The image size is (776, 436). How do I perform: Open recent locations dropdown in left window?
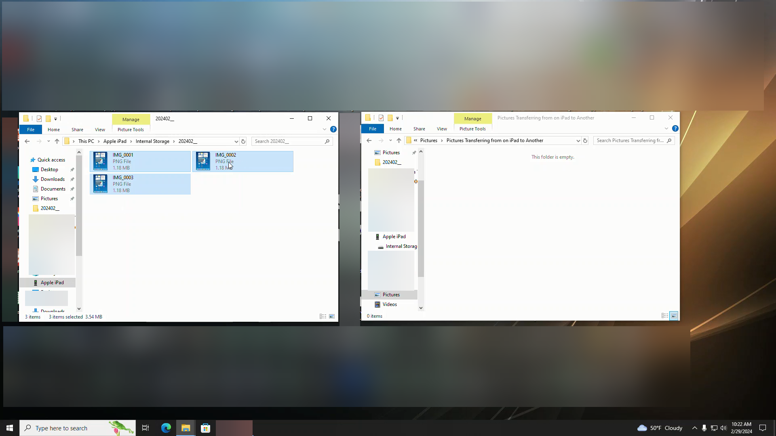48,141
